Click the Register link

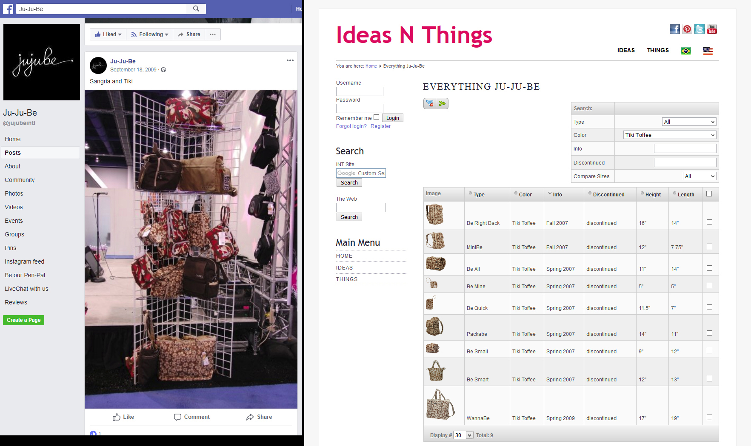click(x=380, y=126)
